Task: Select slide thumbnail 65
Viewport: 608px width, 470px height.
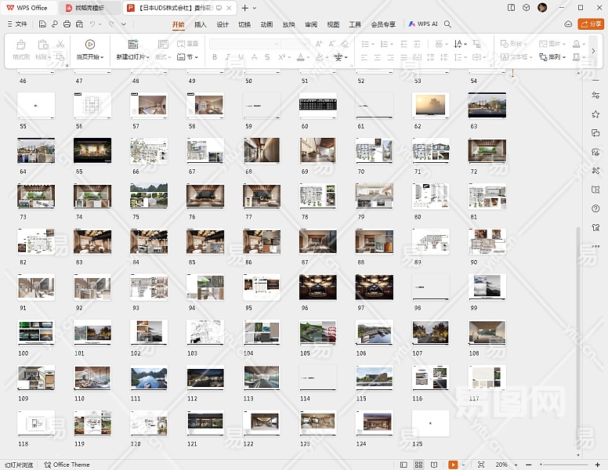Action: coord(92,150)
